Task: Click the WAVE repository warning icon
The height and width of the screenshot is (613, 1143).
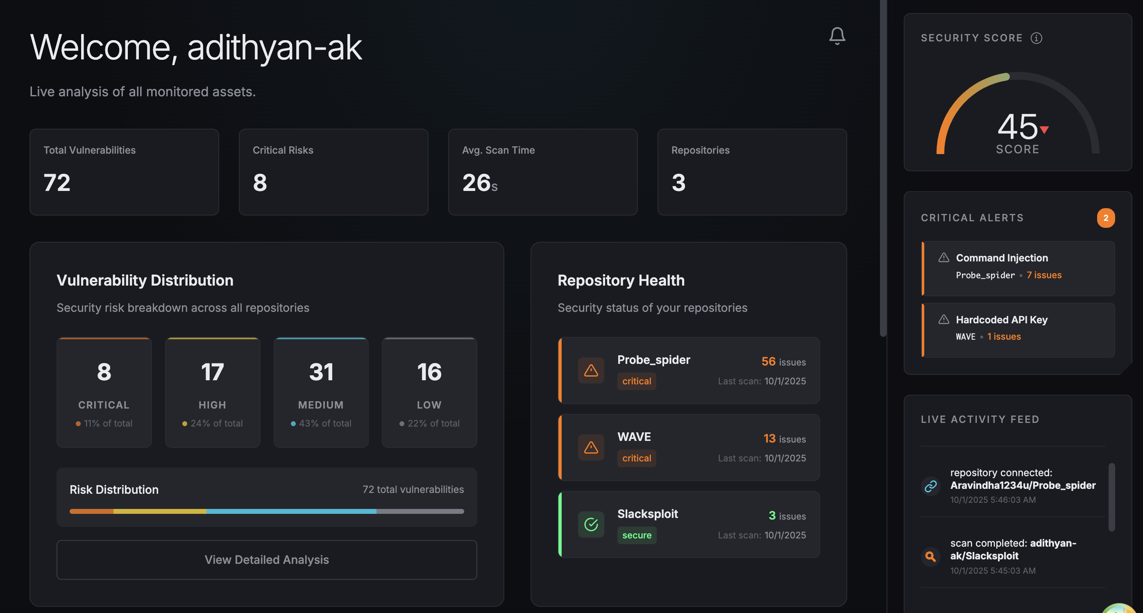Action: point(591,447)
